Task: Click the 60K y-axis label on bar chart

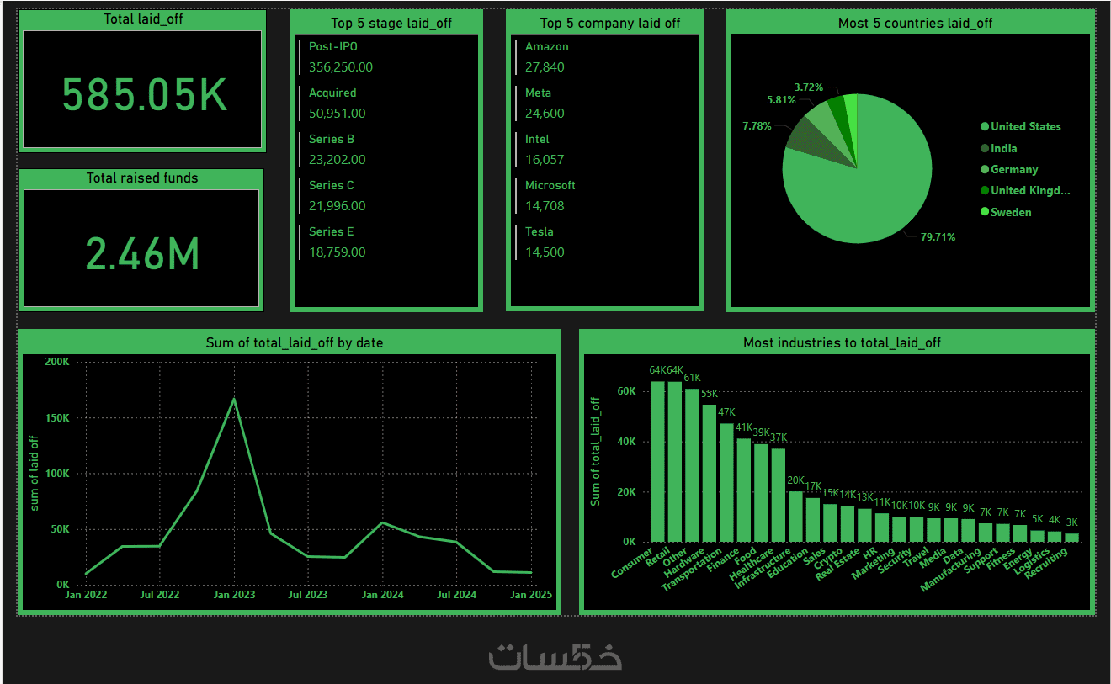Action: click(x=625, y=392)
